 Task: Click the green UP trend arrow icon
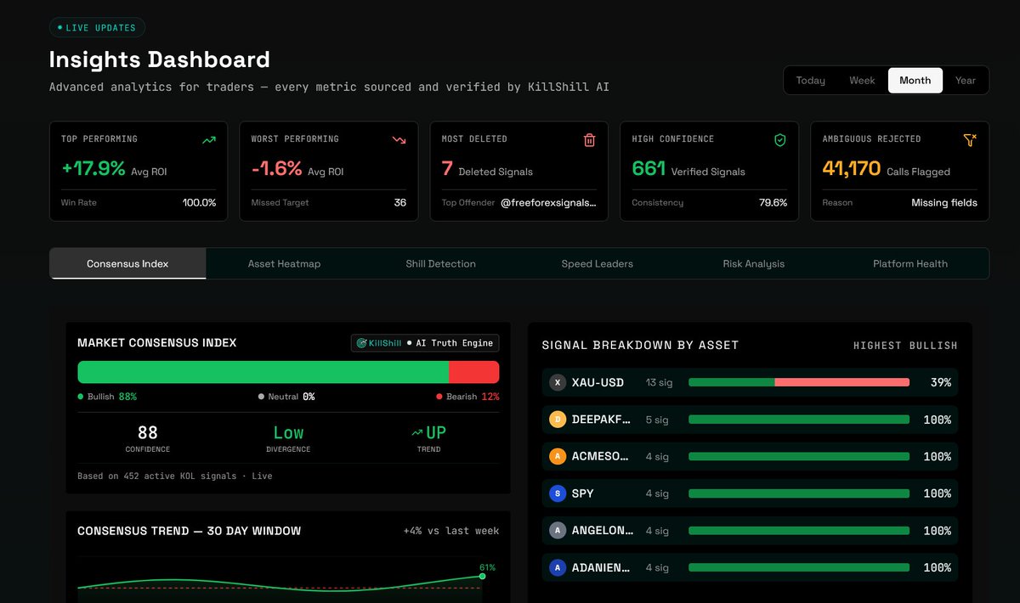click(416, 432)
